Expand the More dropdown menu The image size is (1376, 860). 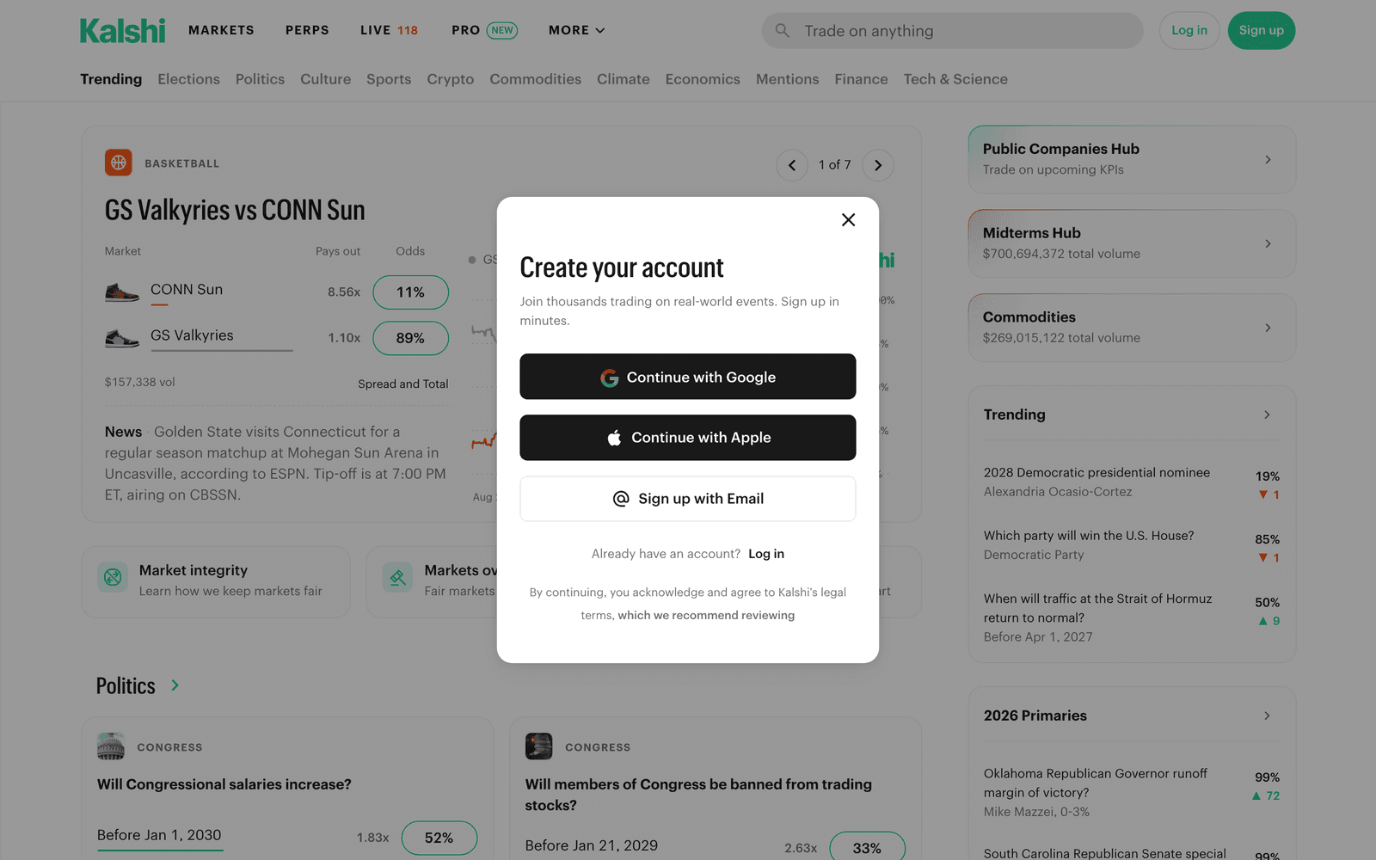[577, 30]
